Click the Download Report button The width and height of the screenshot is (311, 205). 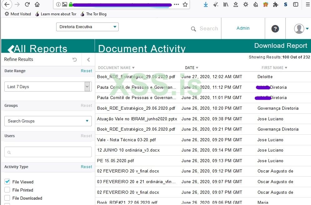[x=280, y=46]
